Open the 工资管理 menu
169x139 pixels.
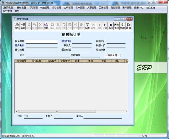pyautogui.click(x=104, y=8)
